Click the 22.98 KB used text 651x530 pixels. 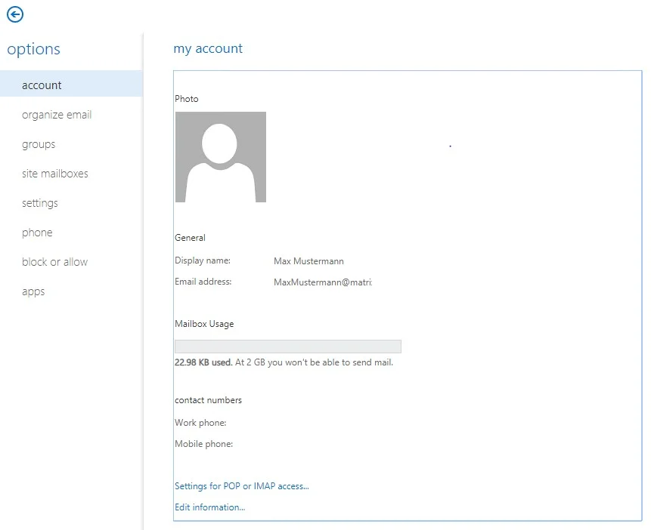pyautogui.click(x=203, y=362)
